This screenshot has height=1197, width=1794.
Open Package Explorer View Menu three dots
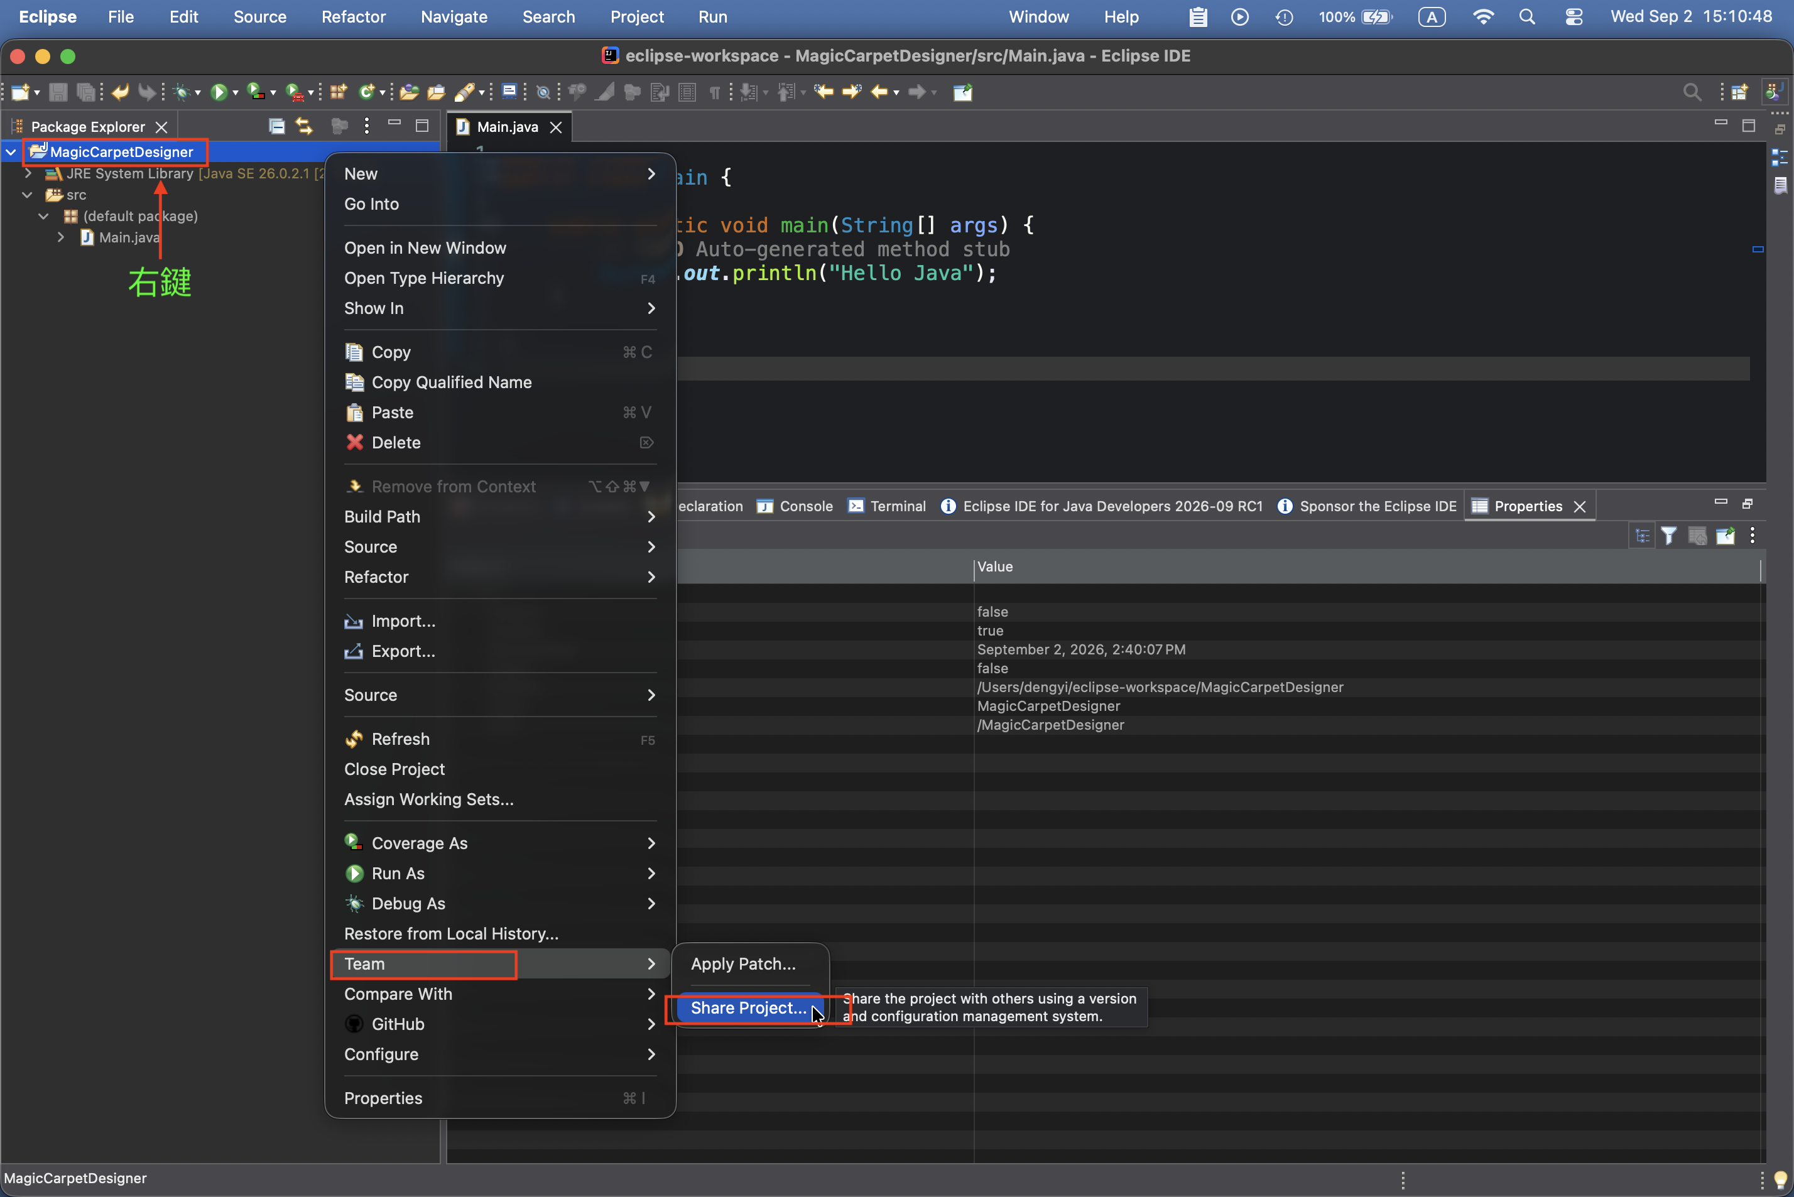point(367,126)
